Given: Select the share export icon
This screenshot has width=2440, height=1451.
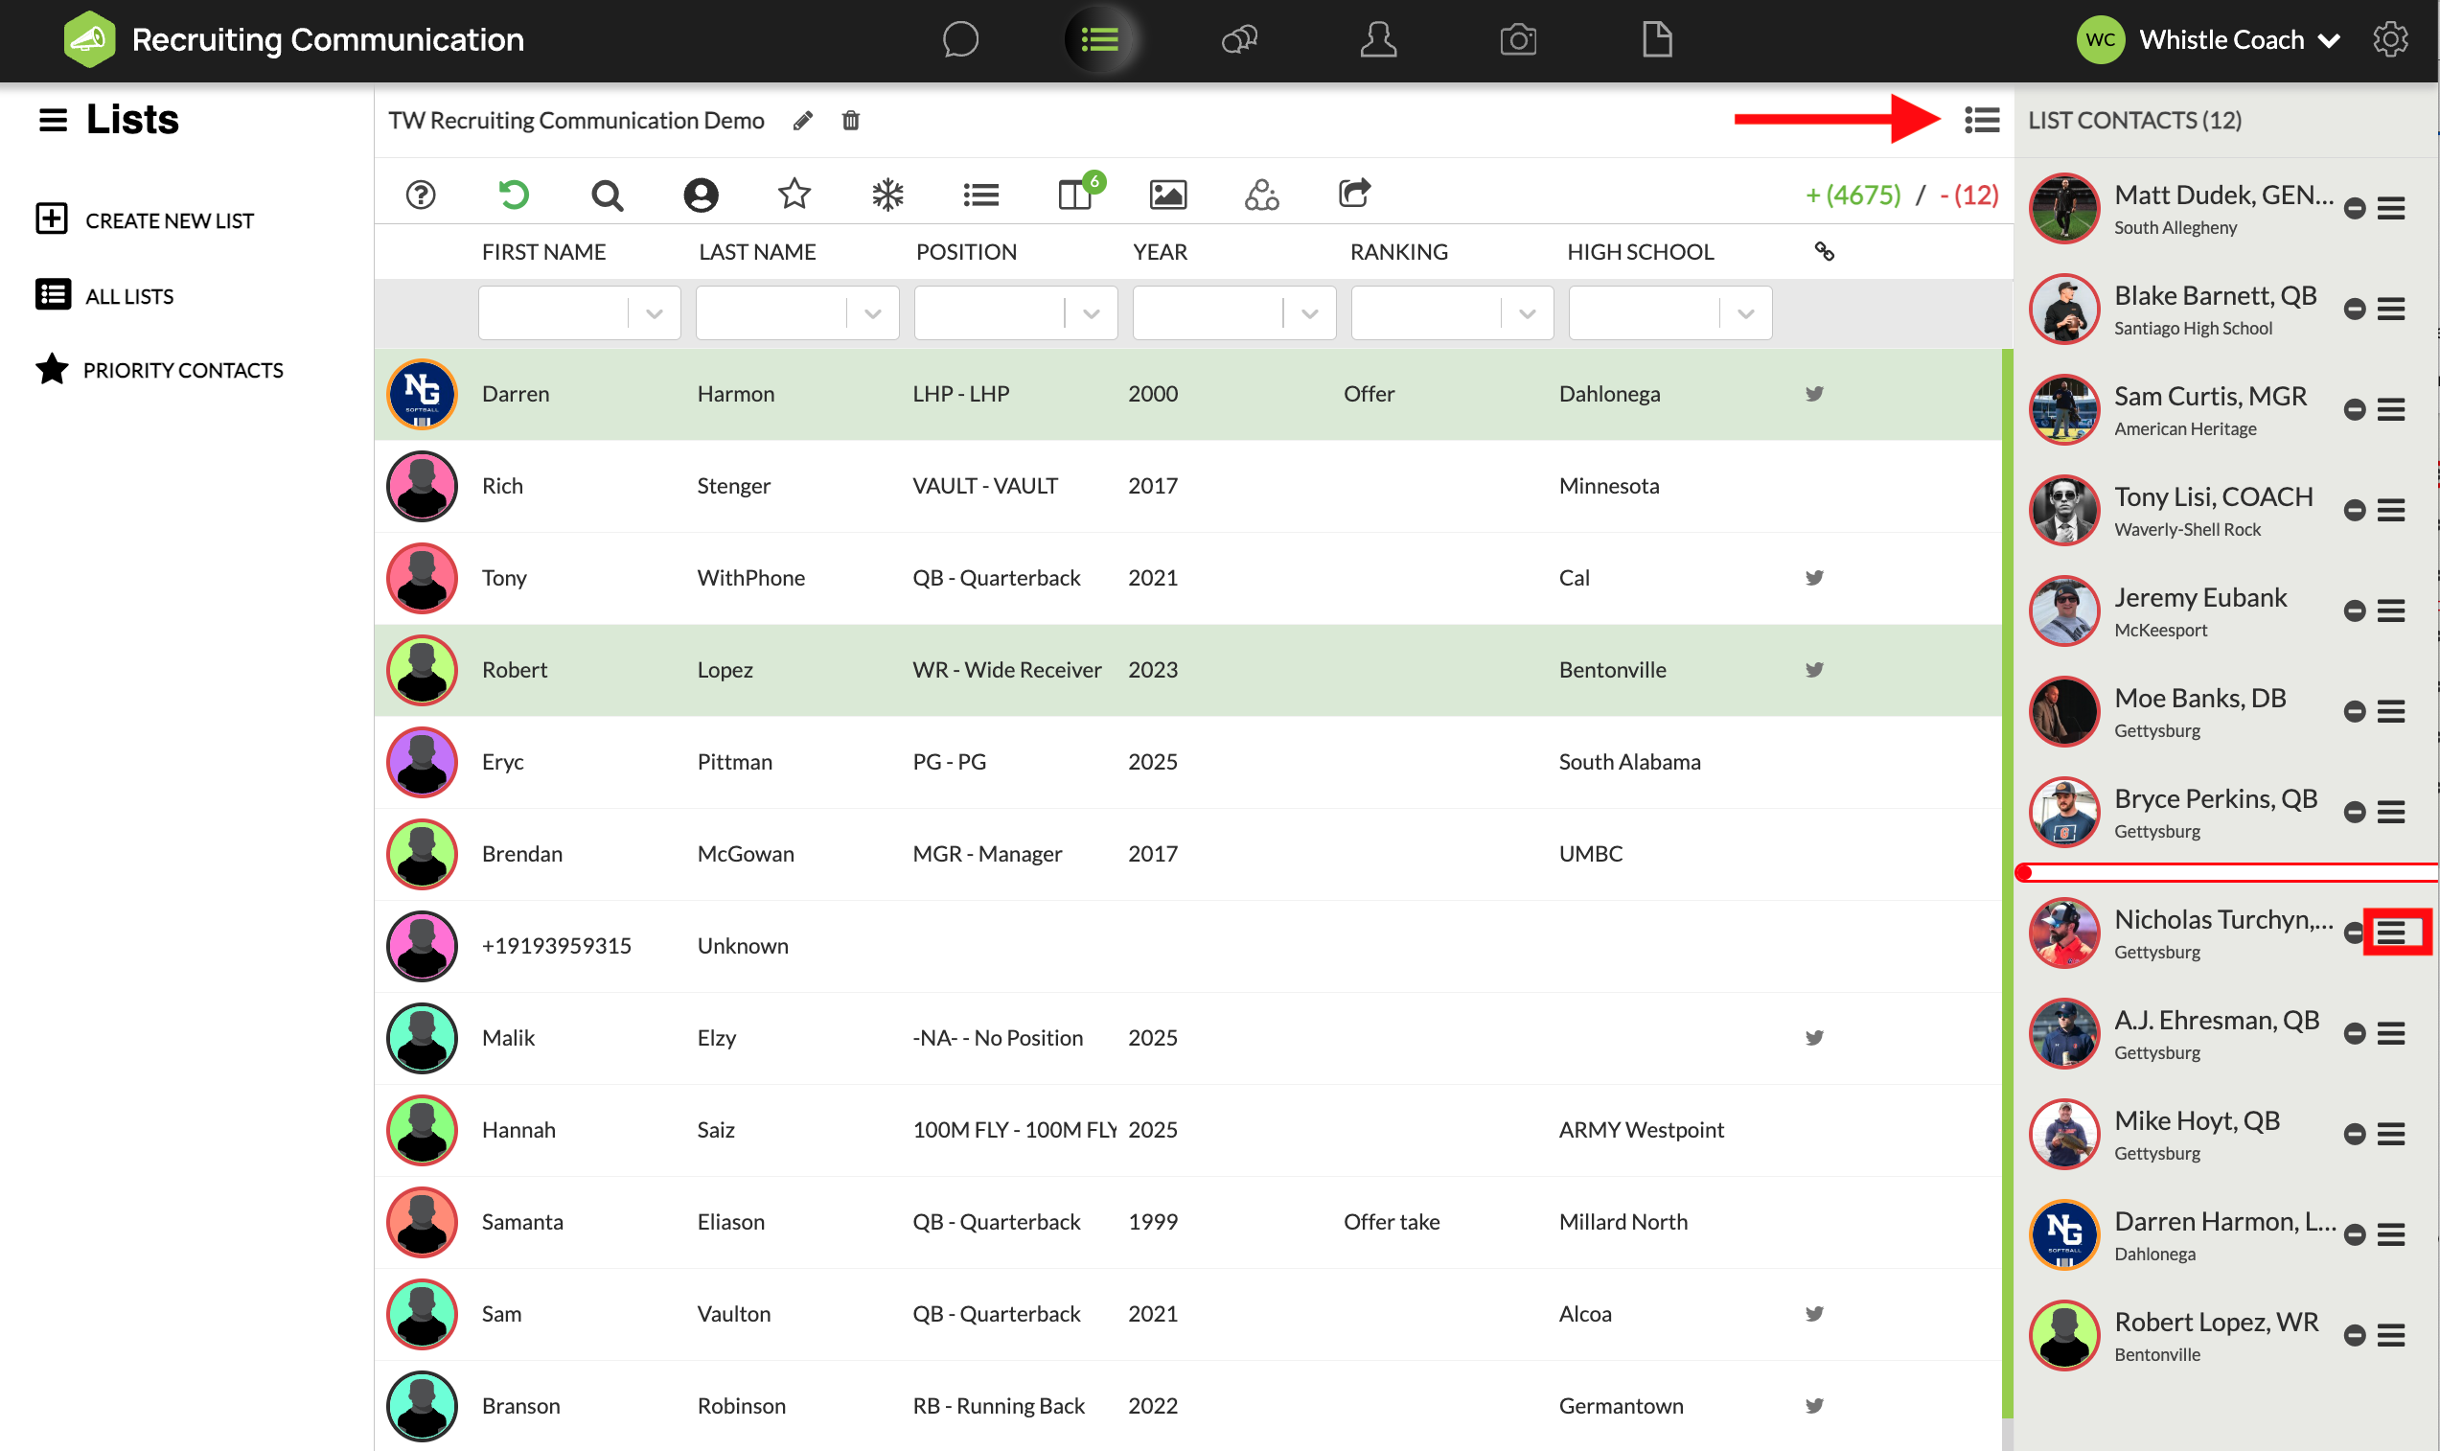Looking at the screenshot, I should tap(1355, 193).
